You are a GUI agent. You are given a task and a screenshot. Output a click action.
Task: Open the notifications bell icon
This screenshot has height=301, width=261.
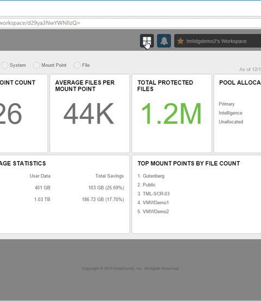click(x=164, y=41)
